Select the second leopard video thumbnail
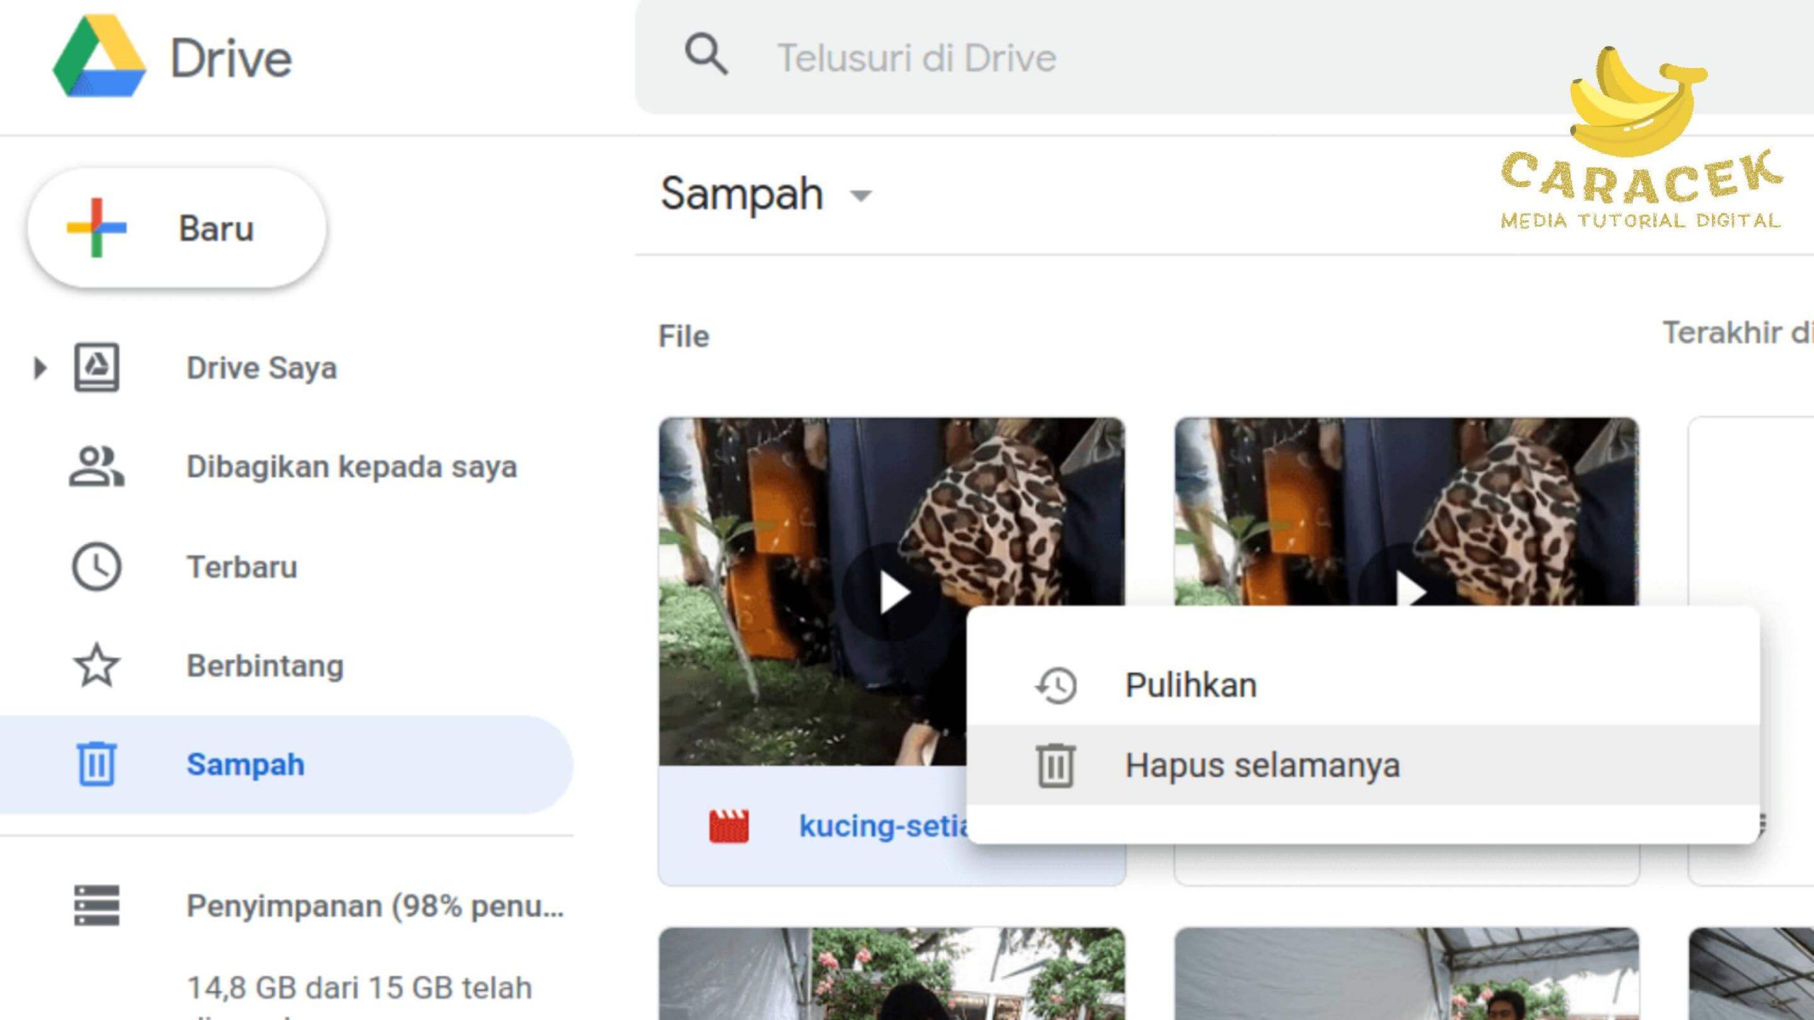Viewport: 1814px width, 1020px height. [1406, 510]
